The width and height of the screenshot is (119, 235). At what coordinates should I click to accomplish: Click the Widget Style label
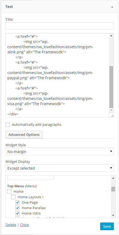(x=16, y=145)
